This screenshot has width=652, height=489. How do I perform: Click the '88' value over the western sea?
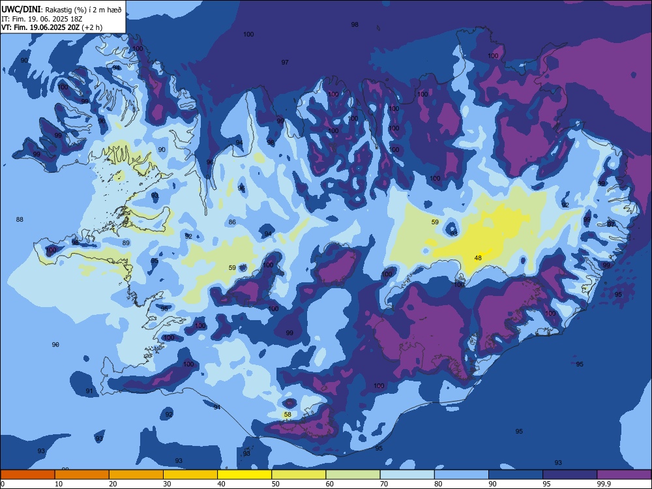point(20,220)
